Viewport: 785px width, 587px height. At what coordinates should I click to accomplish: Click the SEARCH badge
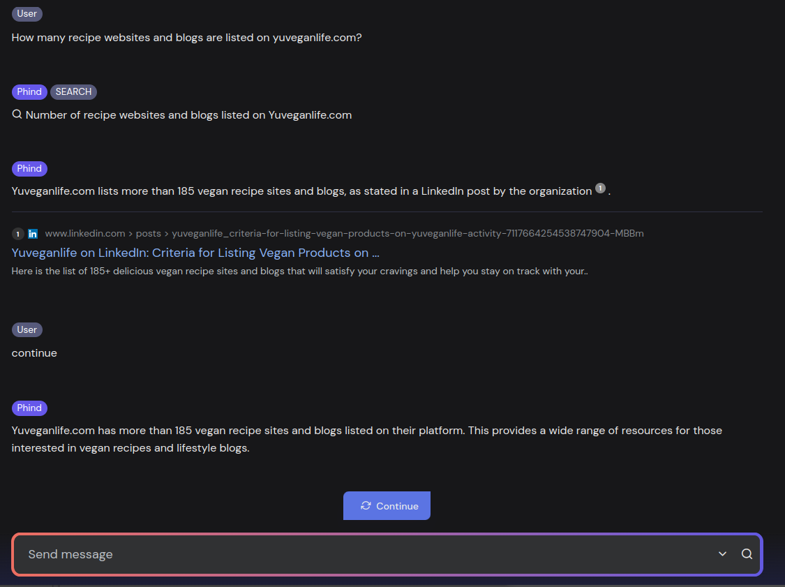73,91
